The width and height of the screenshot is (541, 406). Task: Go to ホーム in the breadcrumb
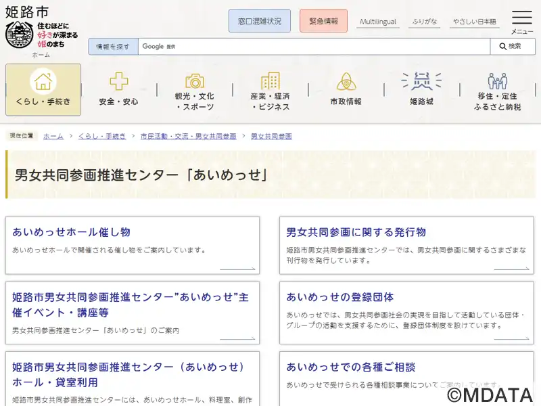53,136
